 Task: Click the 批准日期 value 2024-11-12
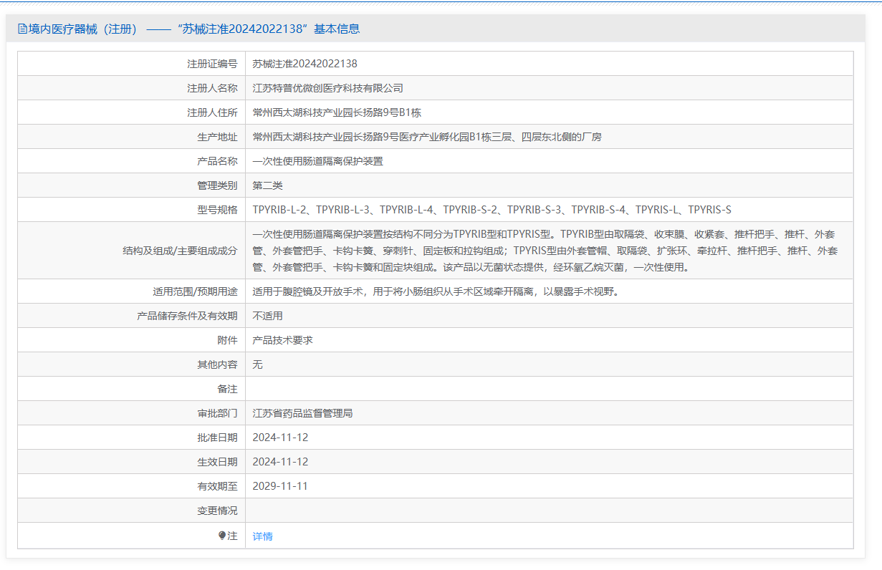coord(280,438)
